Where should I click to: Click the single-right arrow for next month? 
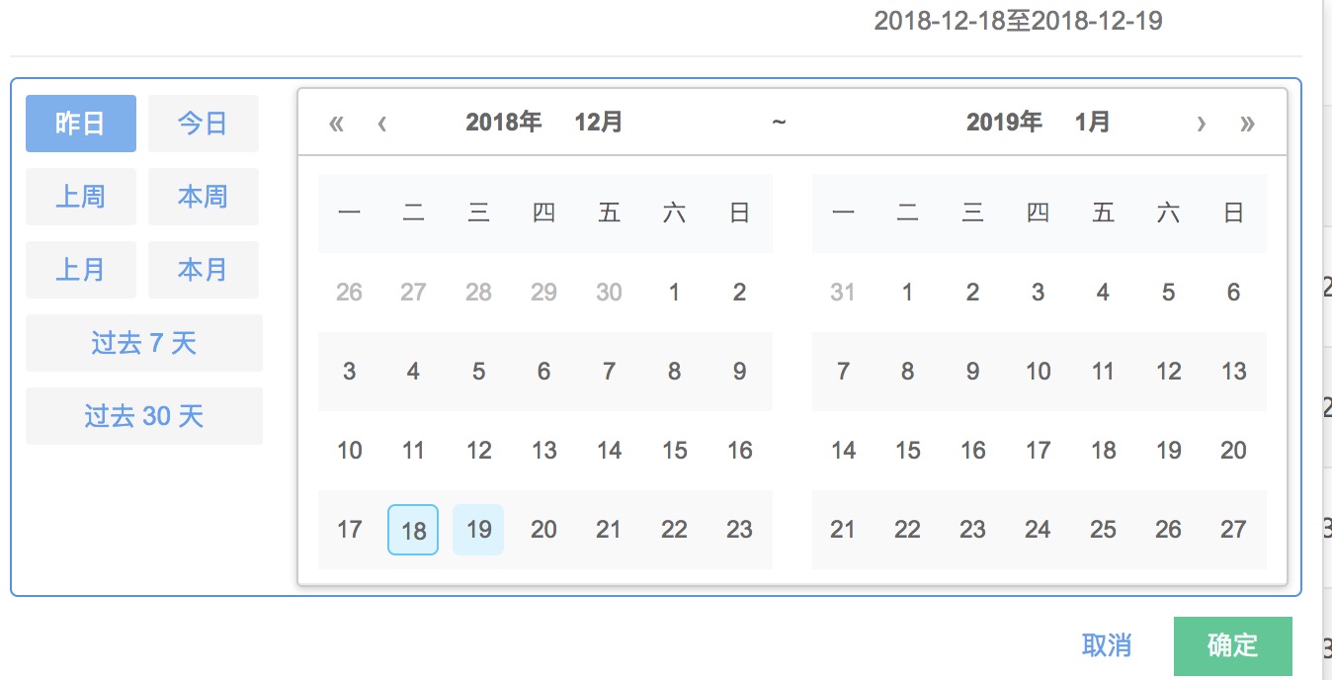(1202, 123)
